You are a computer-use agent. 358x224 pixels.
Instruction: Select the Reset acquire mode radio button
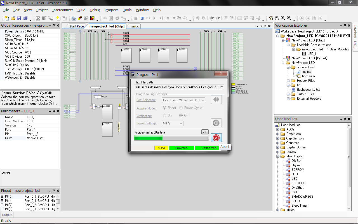tap(164, 108)
